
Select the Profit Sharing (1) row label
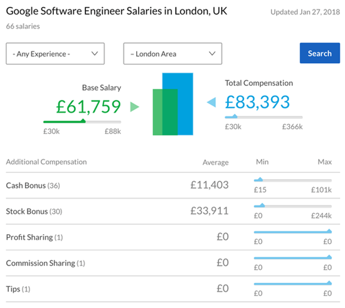coord(34,237)
